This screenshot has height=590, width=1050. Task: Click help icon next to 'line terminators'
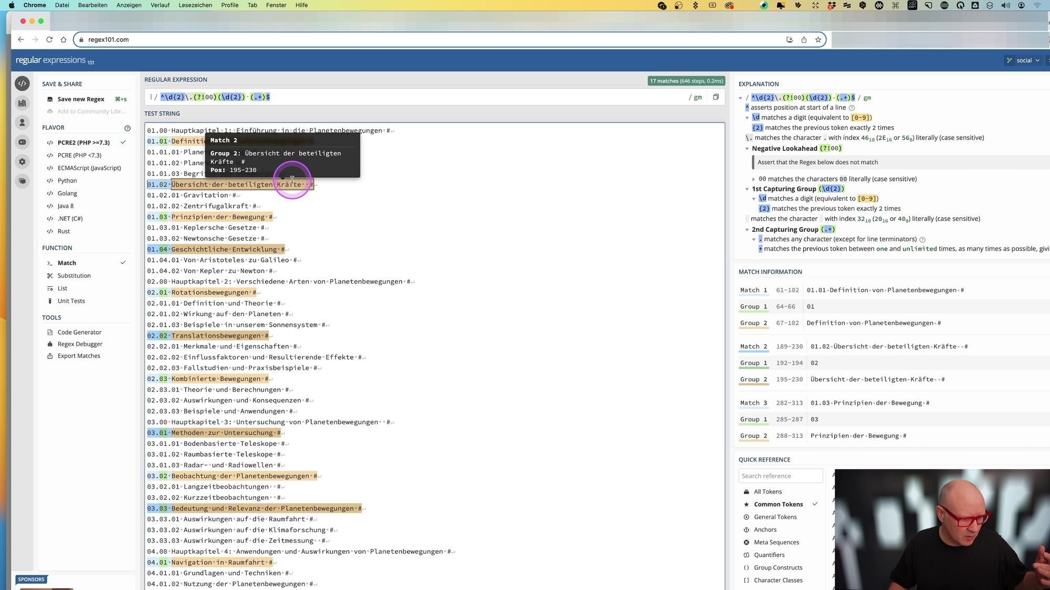(x=922, y=239)
